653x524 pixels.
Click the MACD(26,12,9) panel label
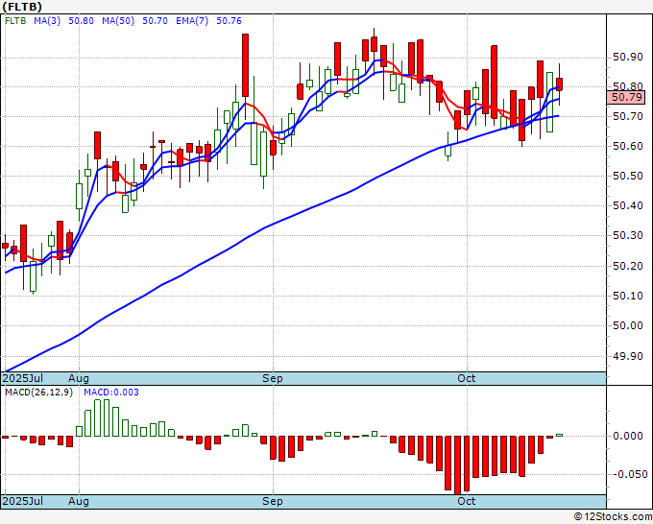[x=38, y=393]
